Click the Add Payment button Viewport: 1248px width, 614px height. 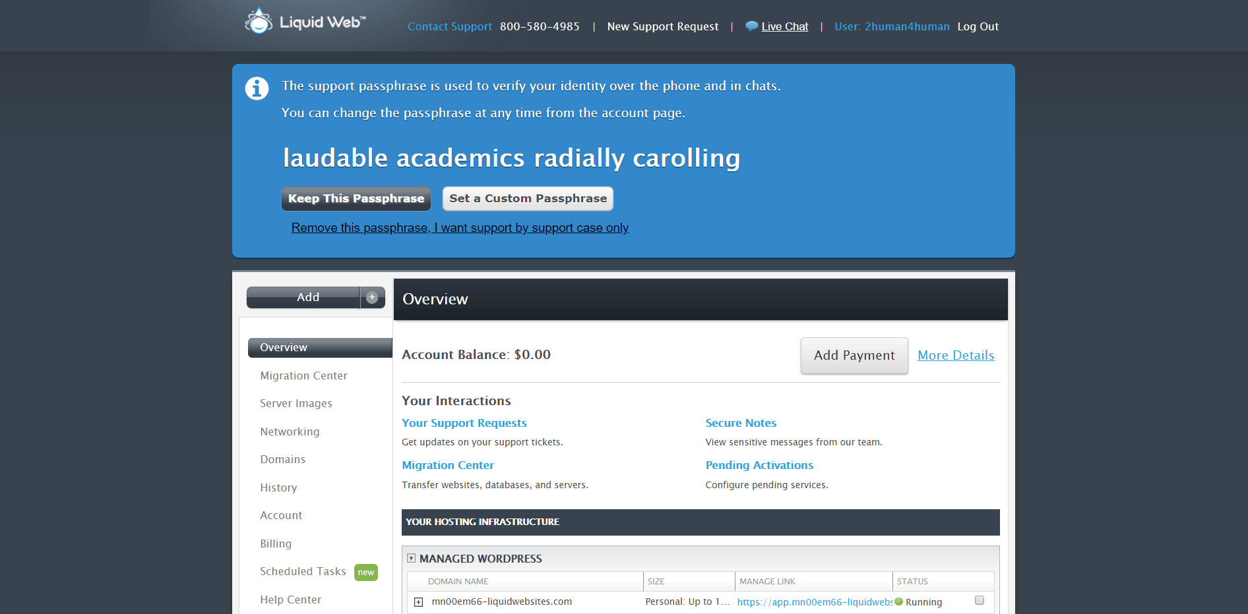tap(854, 356)
